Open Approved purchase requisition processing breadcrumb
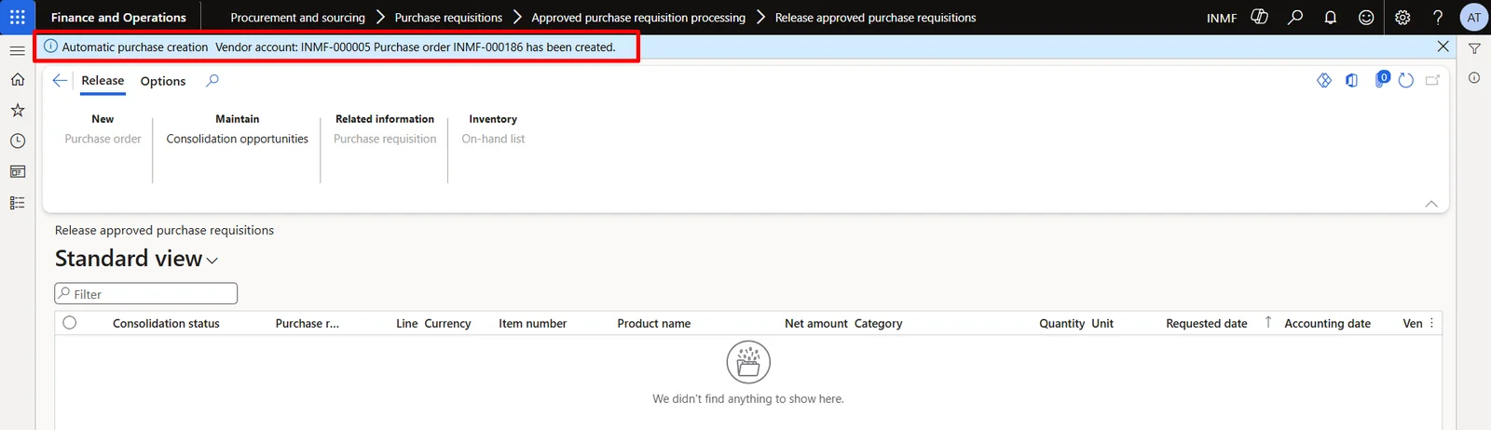The height and width of the screenshot is (430, 1491). (638, 18)
